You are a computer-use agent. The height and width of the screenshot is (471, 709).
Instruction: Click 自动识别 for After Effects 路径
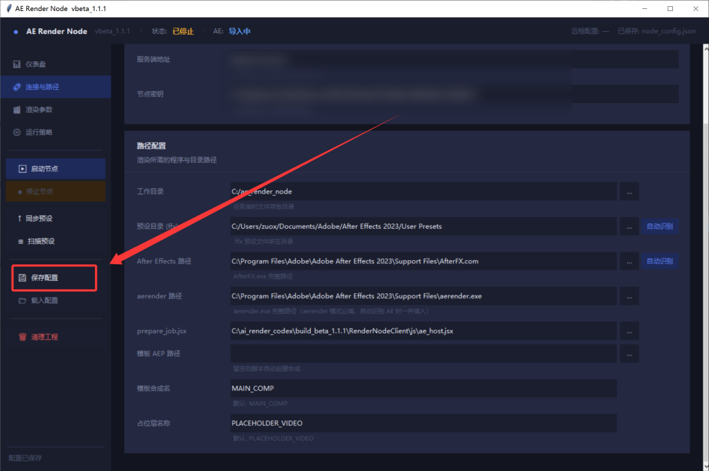pos(659,261)
